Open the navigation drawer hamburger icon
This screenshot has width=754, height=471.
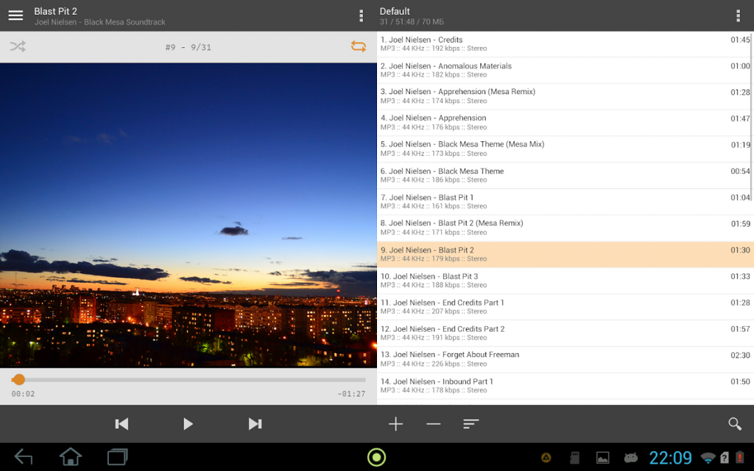[x=15, y=15]
